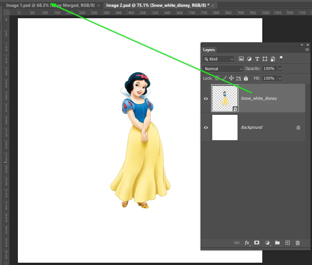Create a new layer group
The image size is (312, 265).
(x=277, y=243)
